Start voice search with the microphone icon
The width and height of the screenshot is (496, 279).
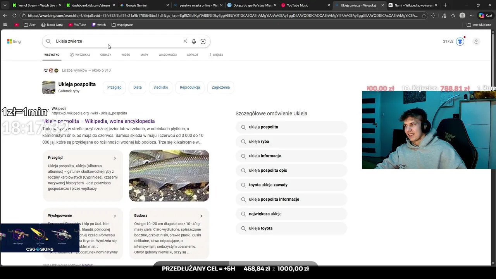tap(194, 41)
